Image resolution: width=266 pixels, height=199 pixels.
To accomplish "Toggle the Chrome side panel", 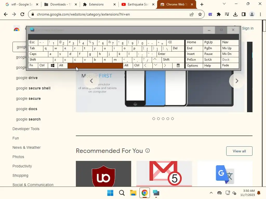I will point(244,15).
